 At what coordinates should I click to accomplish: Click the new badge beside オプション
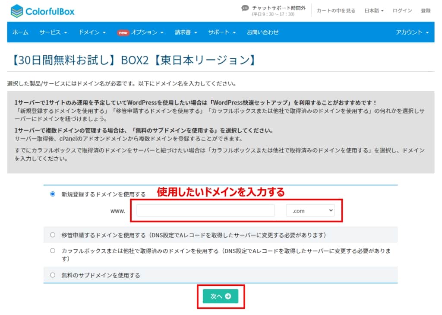tap(123, 33)
